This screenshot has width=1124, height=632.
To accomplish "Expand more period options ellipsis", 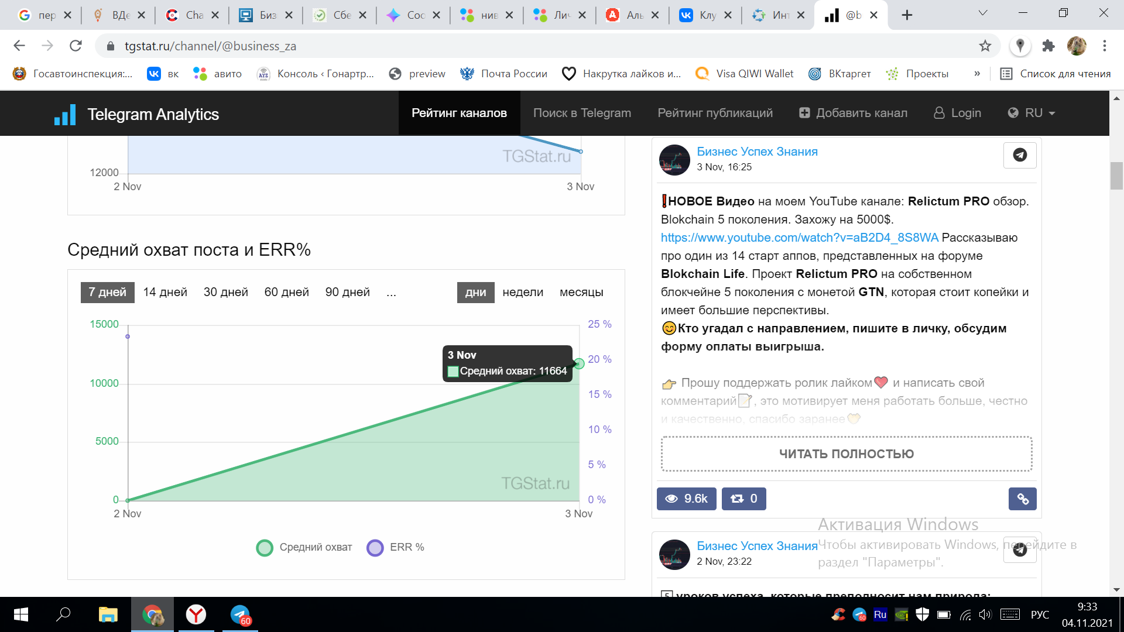I will 391,292.
